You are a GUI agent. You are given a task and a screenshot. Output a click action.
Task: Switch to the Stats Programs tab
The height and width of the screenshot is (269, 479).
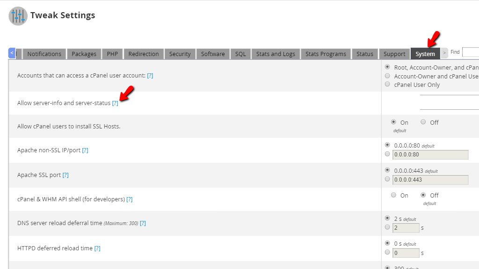tap(326, 54)
